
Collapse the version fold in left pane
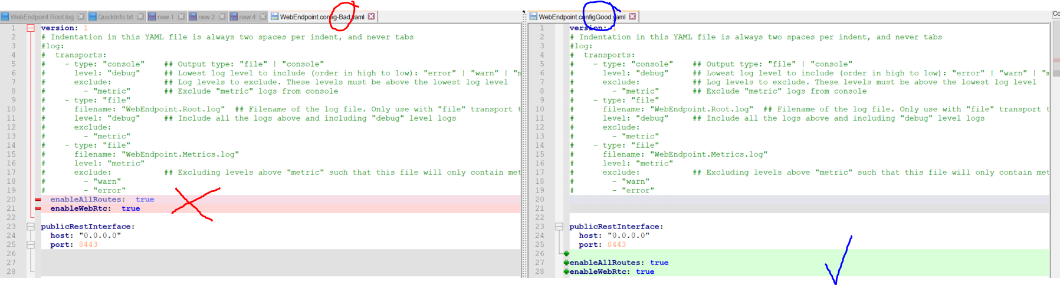point(31,28)
